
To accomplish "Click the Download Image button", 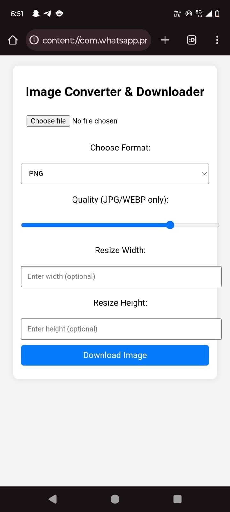I will (115, 355).
